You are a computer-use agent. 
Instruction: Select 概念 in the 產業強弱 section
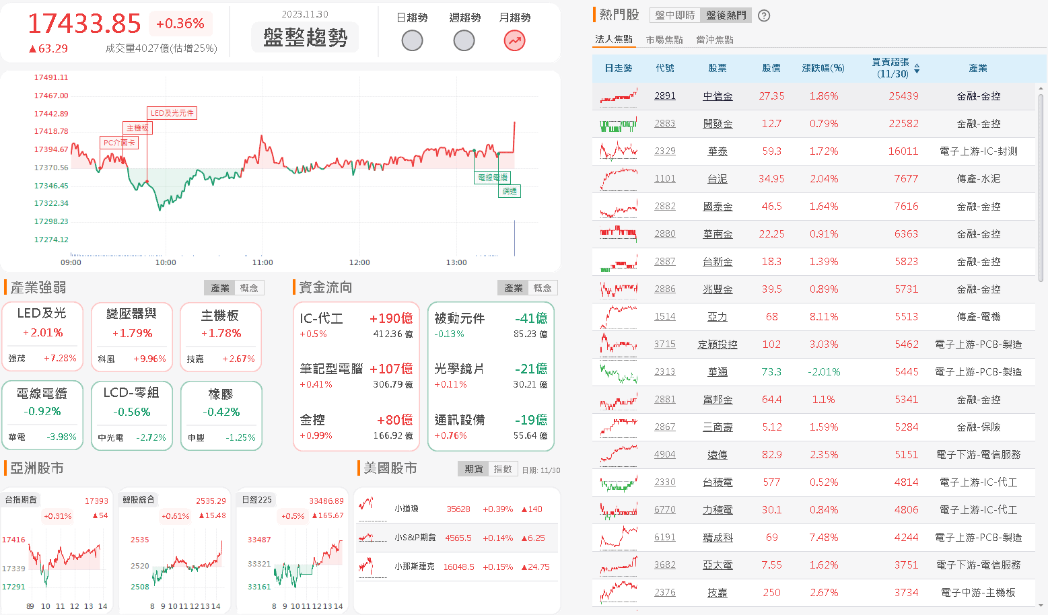click(x=249, y=288)
